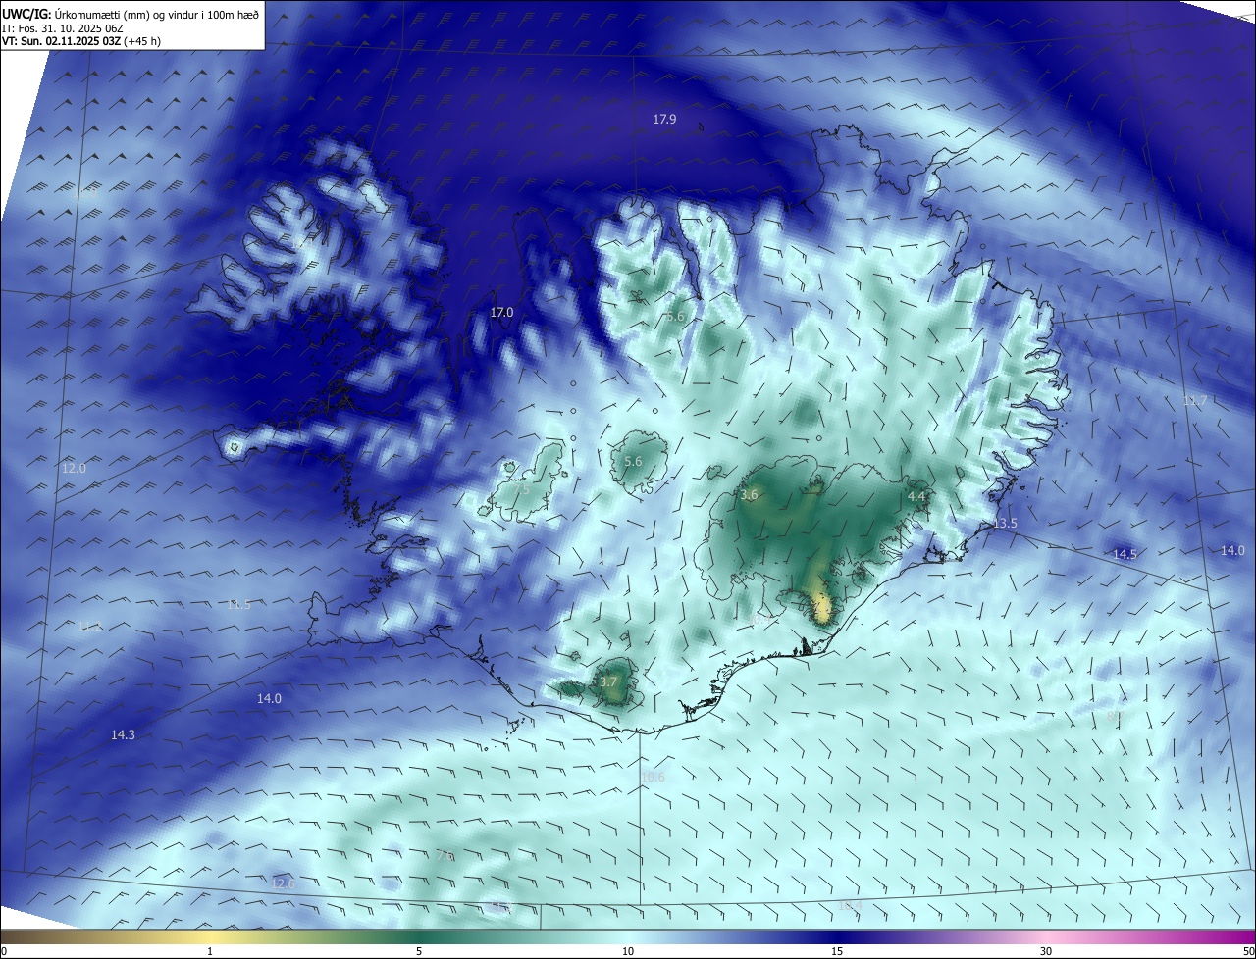Click the '0' tick label under the color scale
Image resolution: width=1256 pixels, height=959 pixels.
pyautogui.click(x=4, y=951)
